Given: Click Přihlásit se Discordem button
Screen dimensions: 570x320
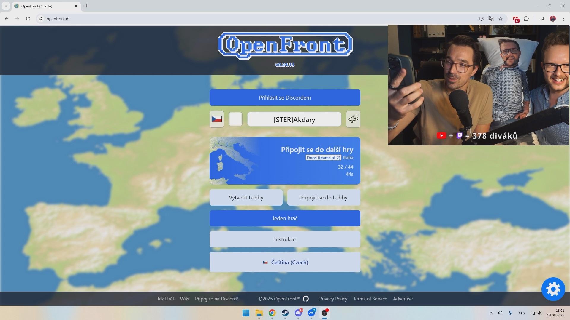Looking at the screenshot, I should coord(285,97).
